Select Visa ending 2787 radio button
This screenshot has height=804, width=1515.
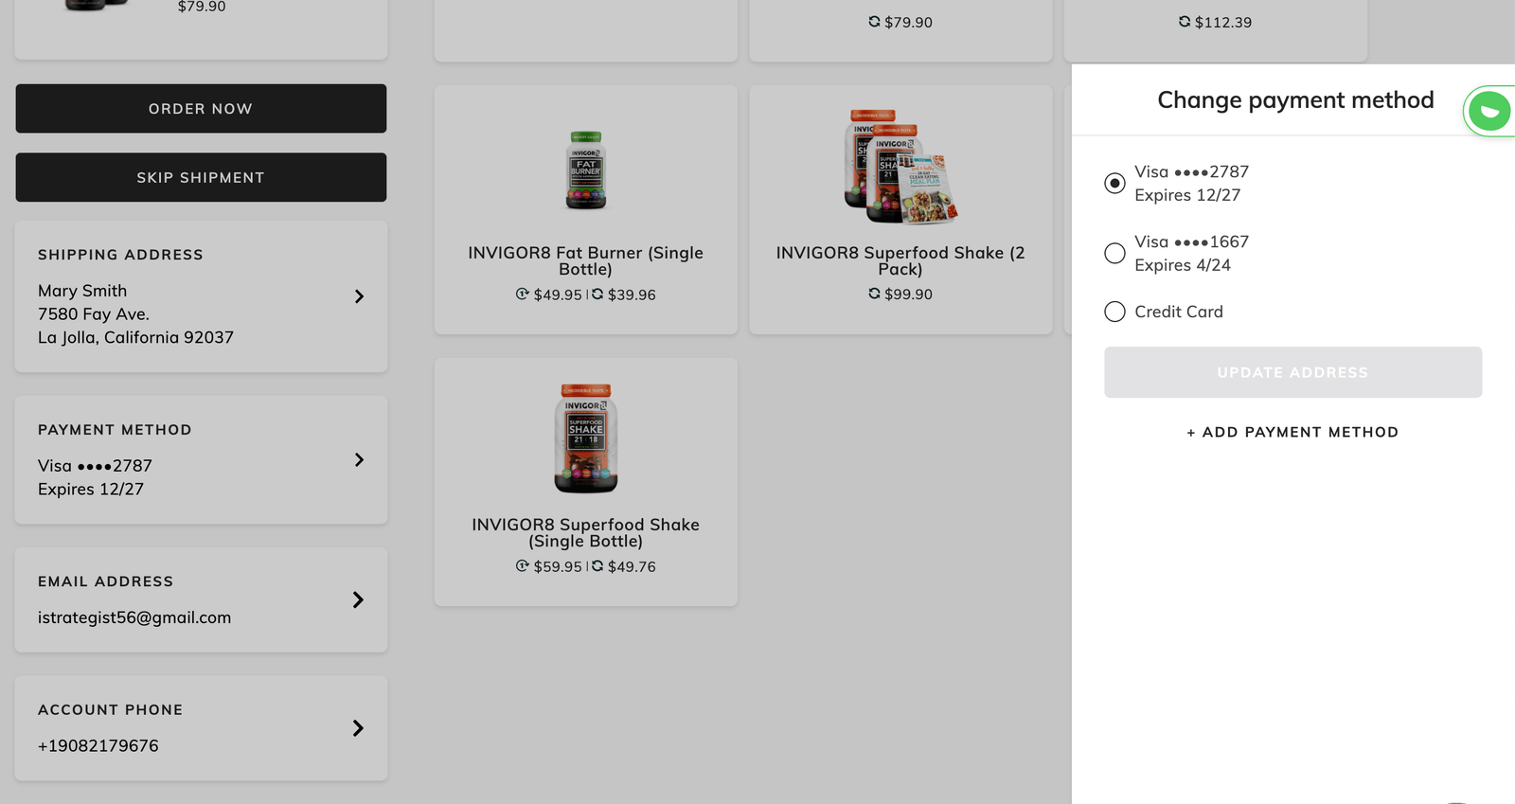tap(1114, 183)
